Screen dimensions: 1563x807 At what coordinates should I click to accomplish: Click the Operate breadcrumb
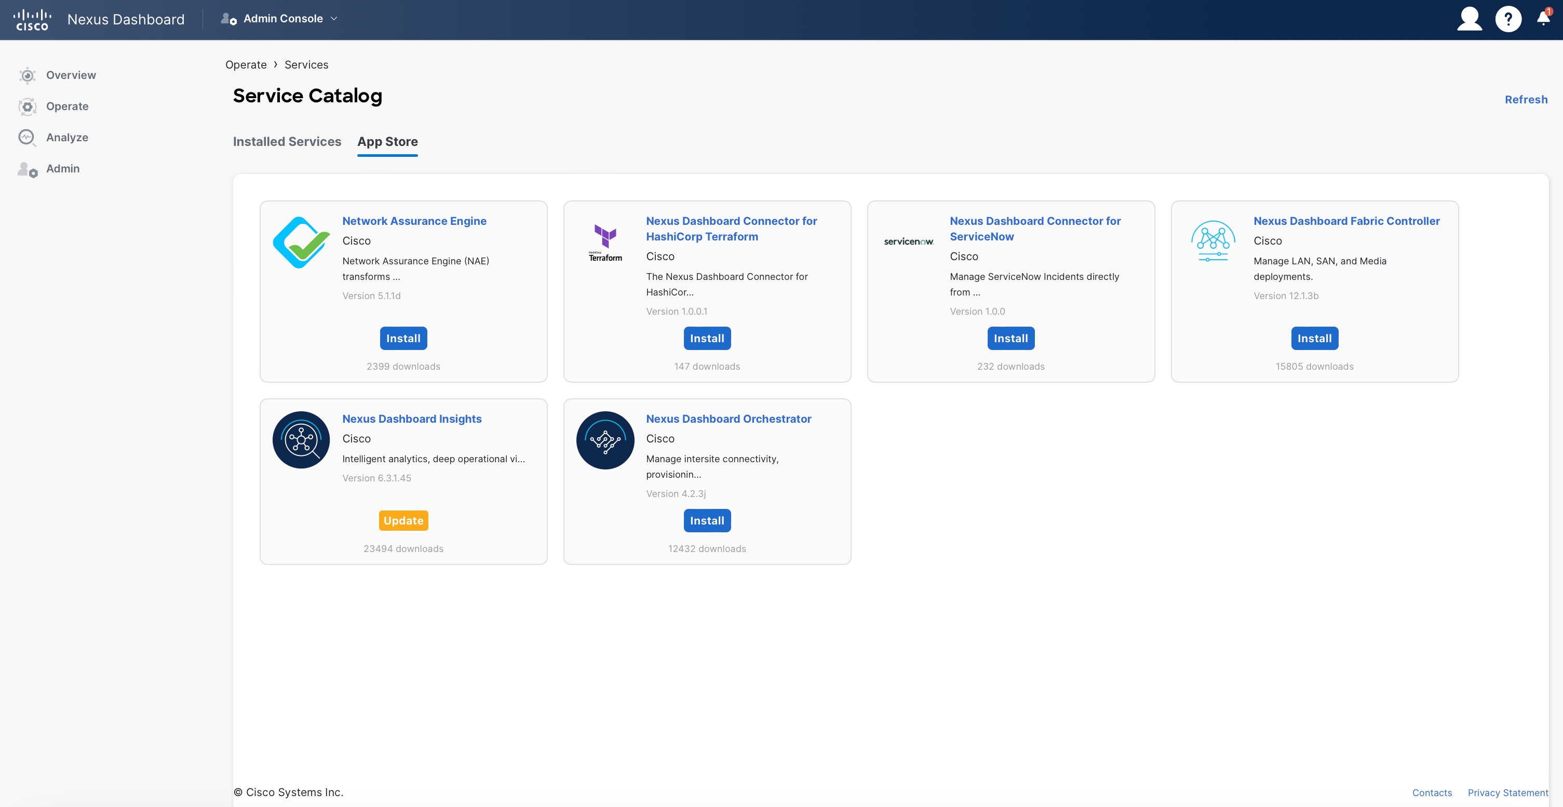point(246,65)
